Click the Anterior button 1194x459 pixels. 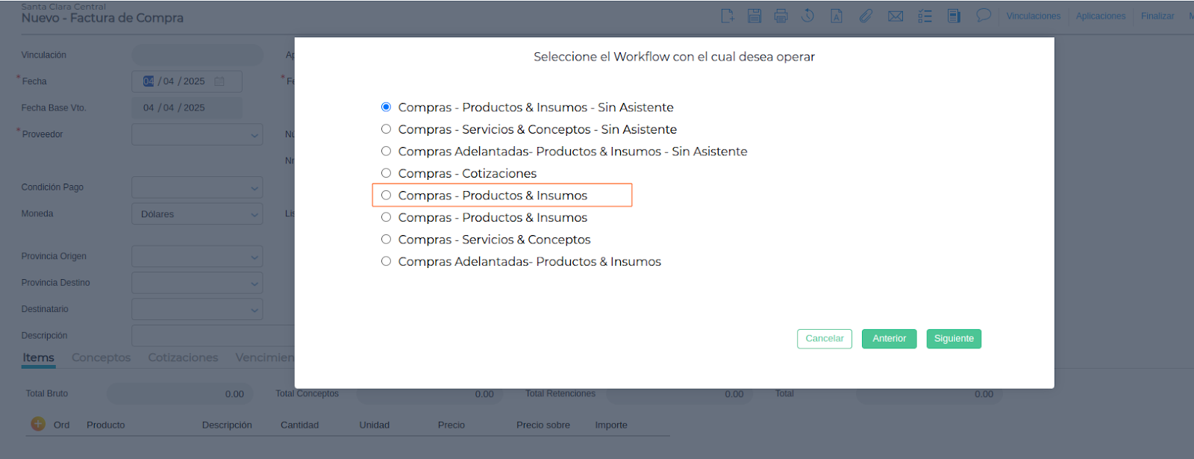[x=889, y=339]
